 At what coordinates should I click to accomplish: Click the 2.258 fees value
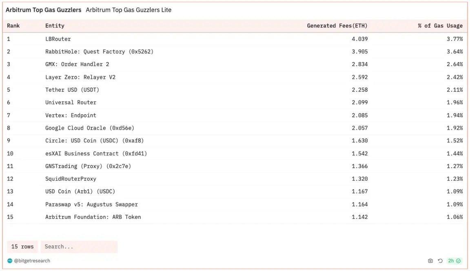(360, 90)
